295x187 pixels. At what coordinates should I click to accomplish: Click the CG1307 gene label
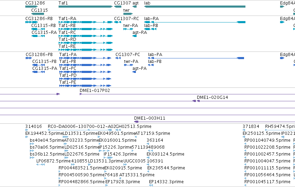(x=122, y=3)
